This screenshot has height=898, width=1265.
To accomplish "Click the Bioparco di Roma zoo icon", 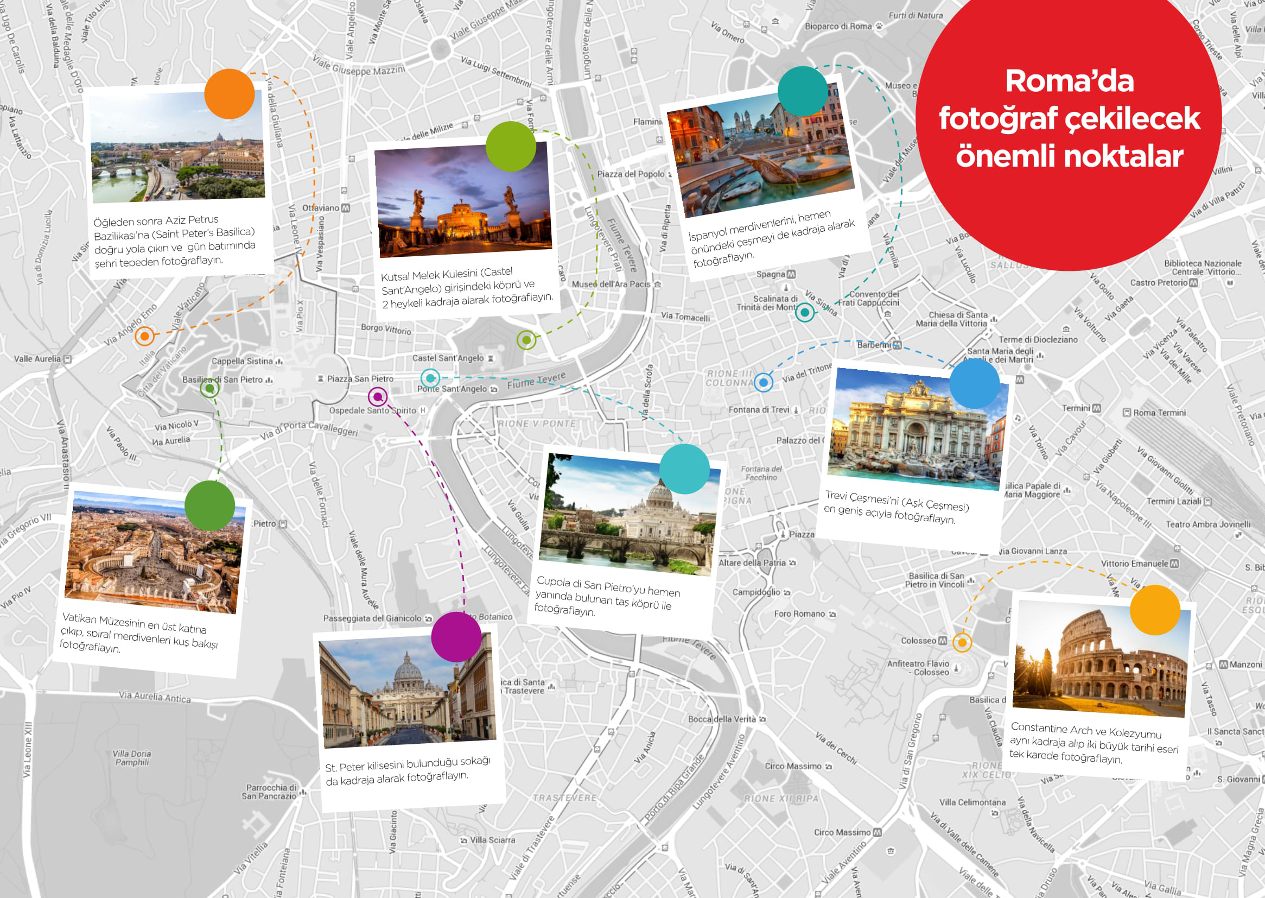I will (879, 26).
